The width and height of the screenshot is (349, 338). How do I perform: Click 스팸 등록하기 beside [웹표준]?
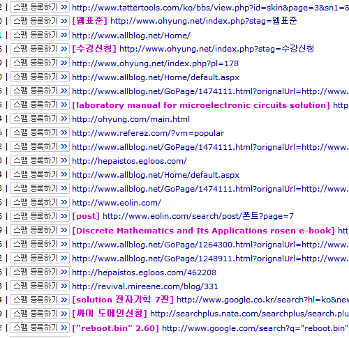pyautogui.click(x=40, y=21)
